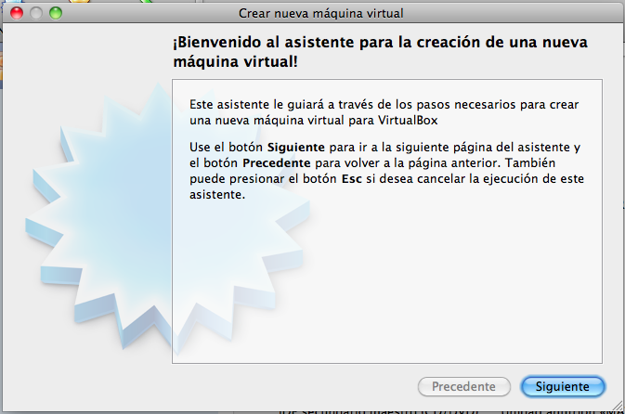Click the 'Crear nueva máquina virtual' title bar
This screenshot has height=414, width=625.
click(321, 13)
